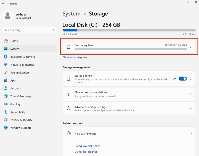Click Show more categories link

75,57
